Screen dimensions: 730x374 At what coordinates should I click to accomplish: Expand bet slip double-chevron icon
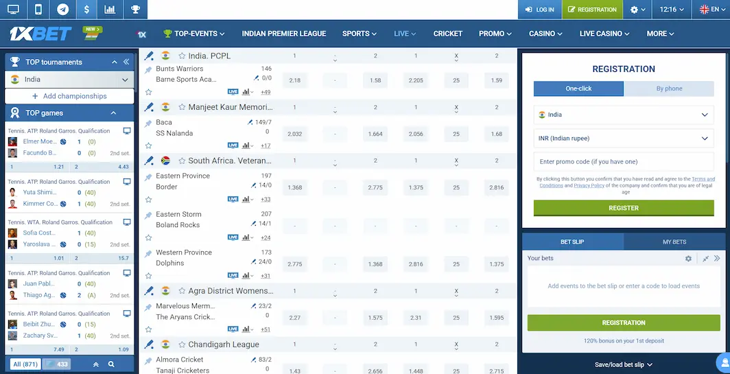click(717, 259)
